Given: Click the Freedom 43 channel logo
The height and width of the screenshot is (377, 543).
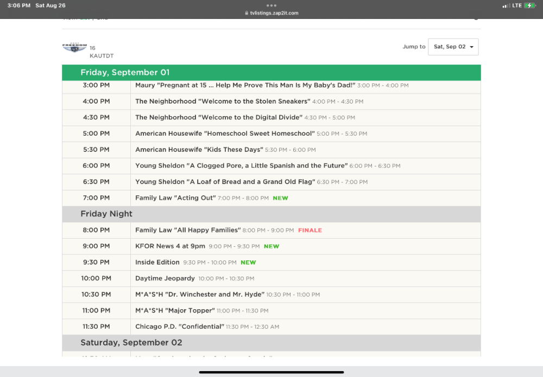Looking at the screenshot, I should (x=74, y=48).
